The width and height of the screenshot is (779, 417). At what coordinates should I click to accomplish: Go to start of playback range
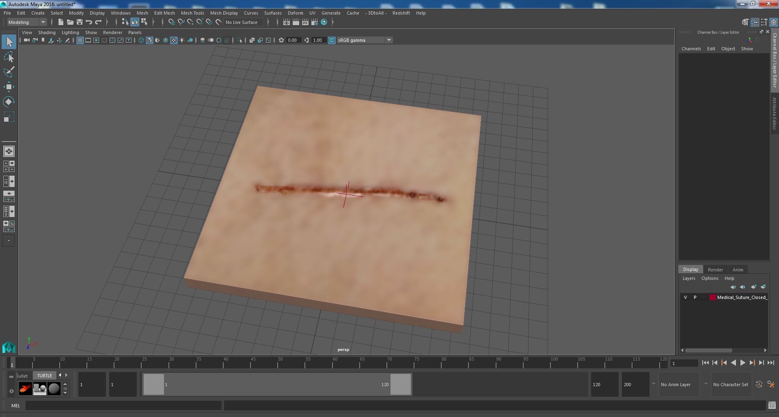point(705,363)
